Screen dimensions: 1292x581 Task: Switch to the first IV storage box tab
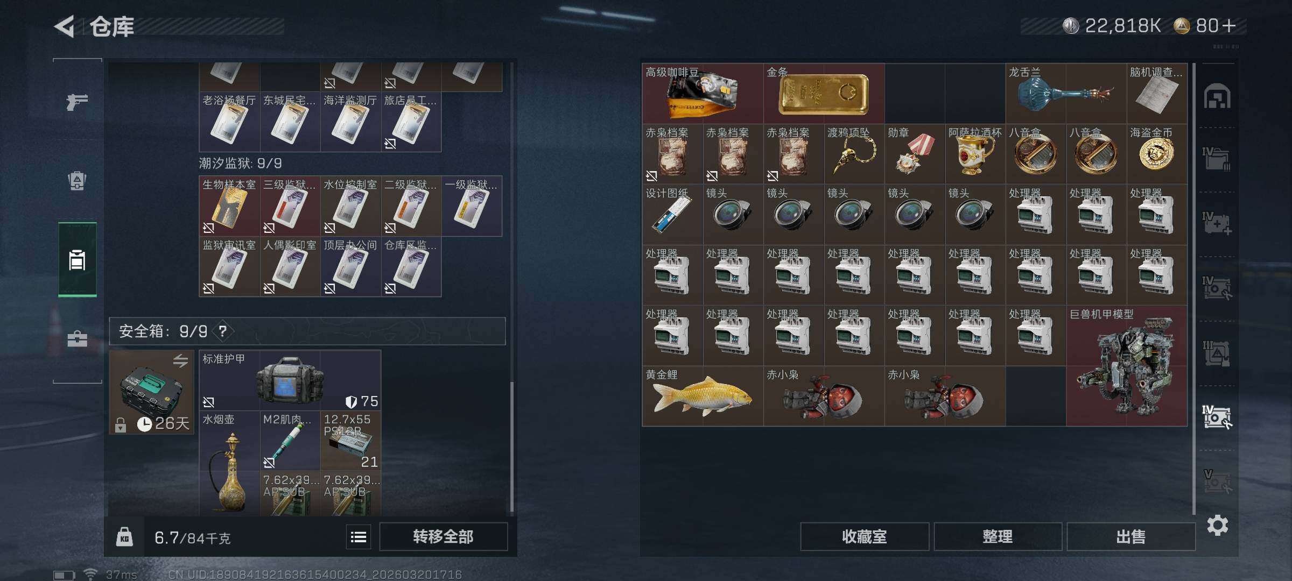1217,159
